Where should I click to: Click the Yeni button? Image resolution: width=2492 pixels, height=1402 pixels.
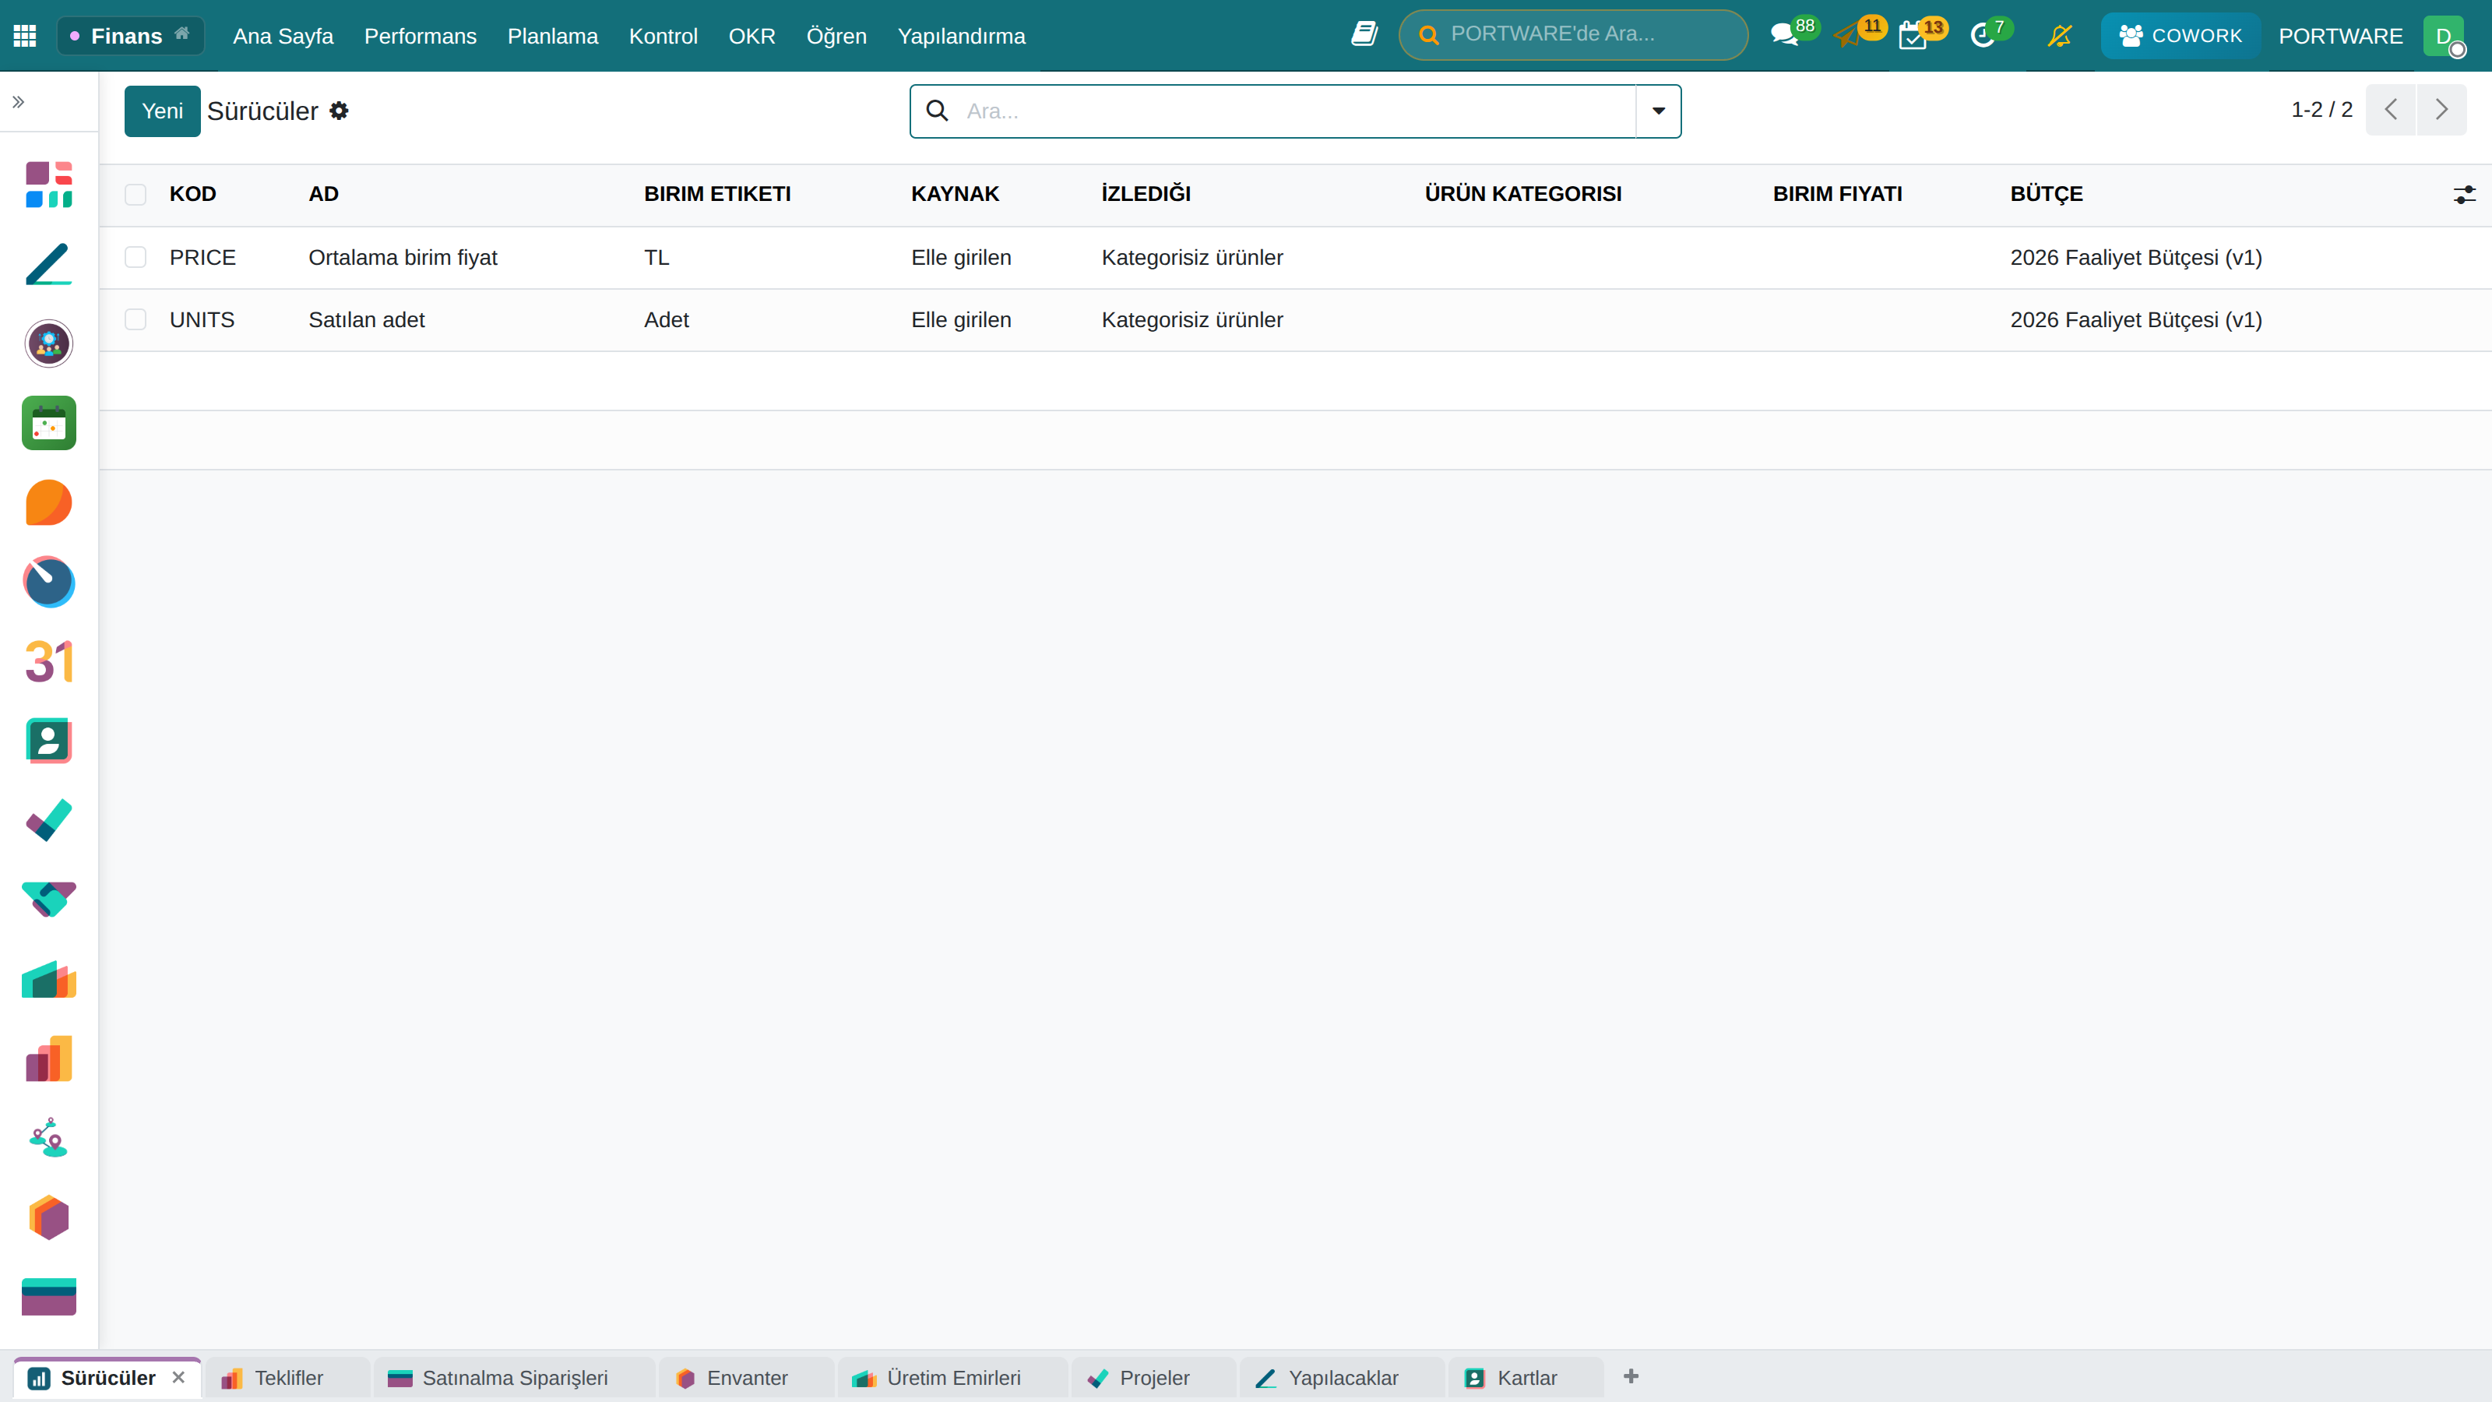pyautogui.click(x=163, y=111)
